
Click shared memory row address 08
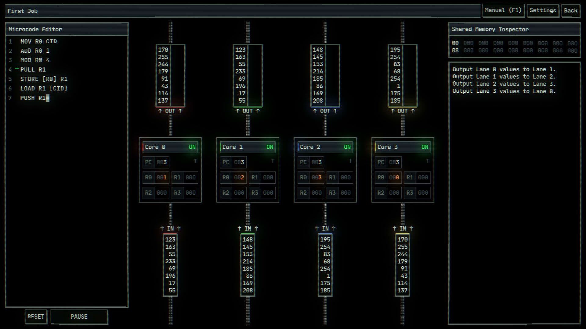point(455,51)
